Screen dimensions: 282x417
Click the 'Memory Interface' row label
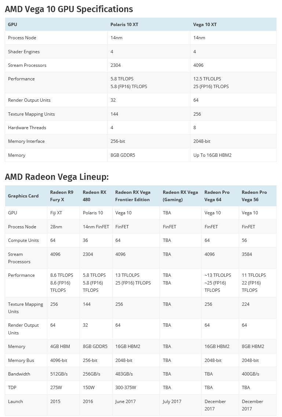[26, 141]
